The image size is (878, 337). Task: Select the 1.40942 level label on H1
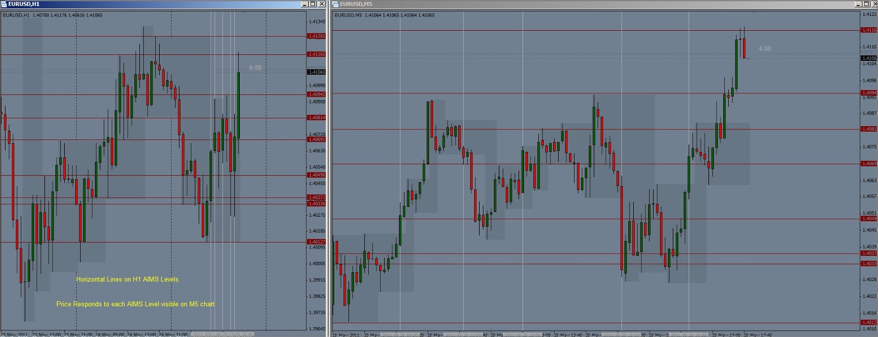[x=317, y=94]
